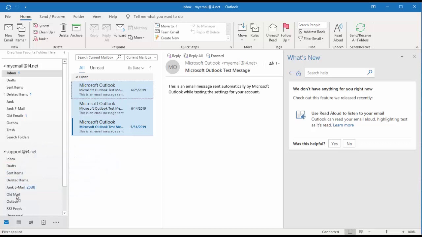Ignore the selected conversation

(41, 25)
